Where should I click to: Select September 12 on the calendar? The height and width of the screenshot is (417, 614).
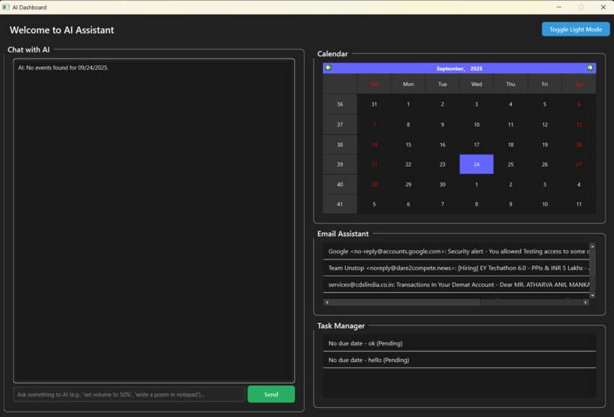545,125
